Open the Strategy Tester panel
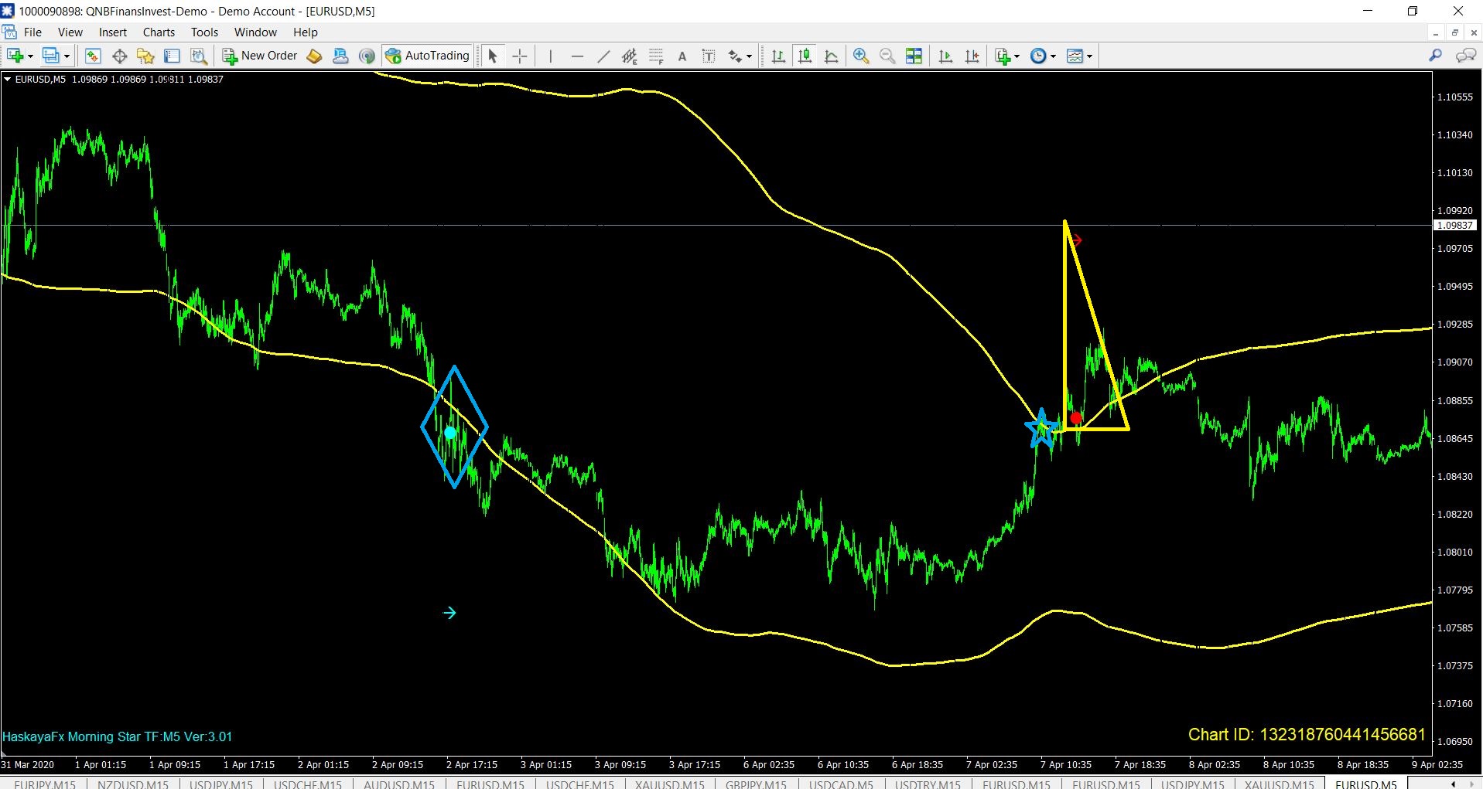This screenshot has width=1483, height=789. pyautogui.click(x=199, y=56)
